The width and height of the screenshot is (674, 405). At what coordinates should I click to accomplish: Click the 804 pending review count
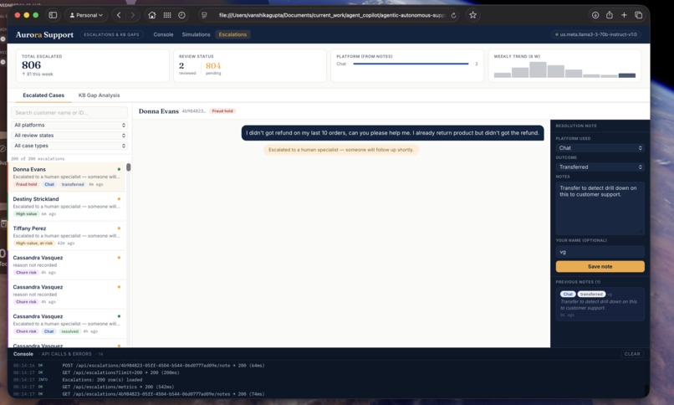click(x=213, y=66)
